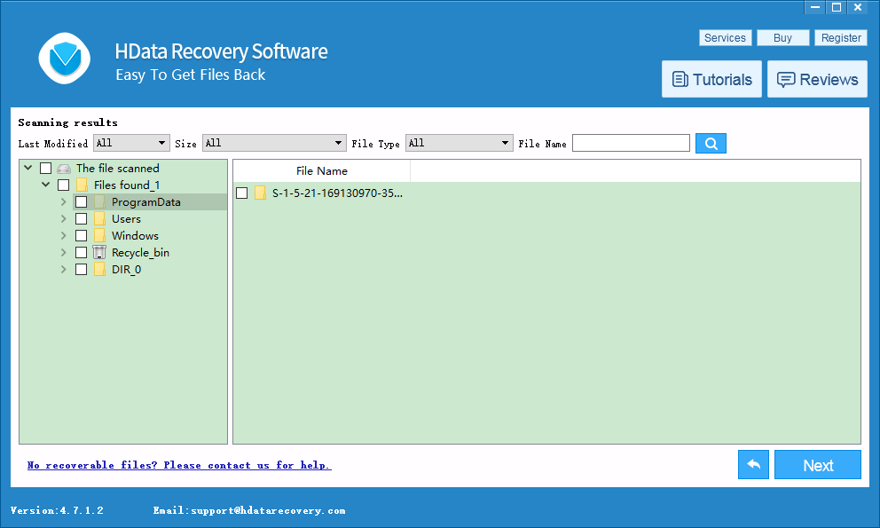Click the File Name column header
The image size is (880, 528).
(322, 170)
